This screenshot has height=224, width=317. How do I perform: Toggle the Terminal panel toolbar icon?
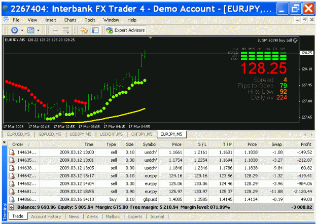coord(95,30)
